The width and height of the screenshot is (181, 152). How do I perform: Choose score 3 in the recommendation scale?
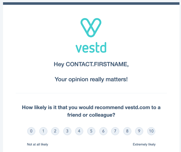click(x=67, y=131)
